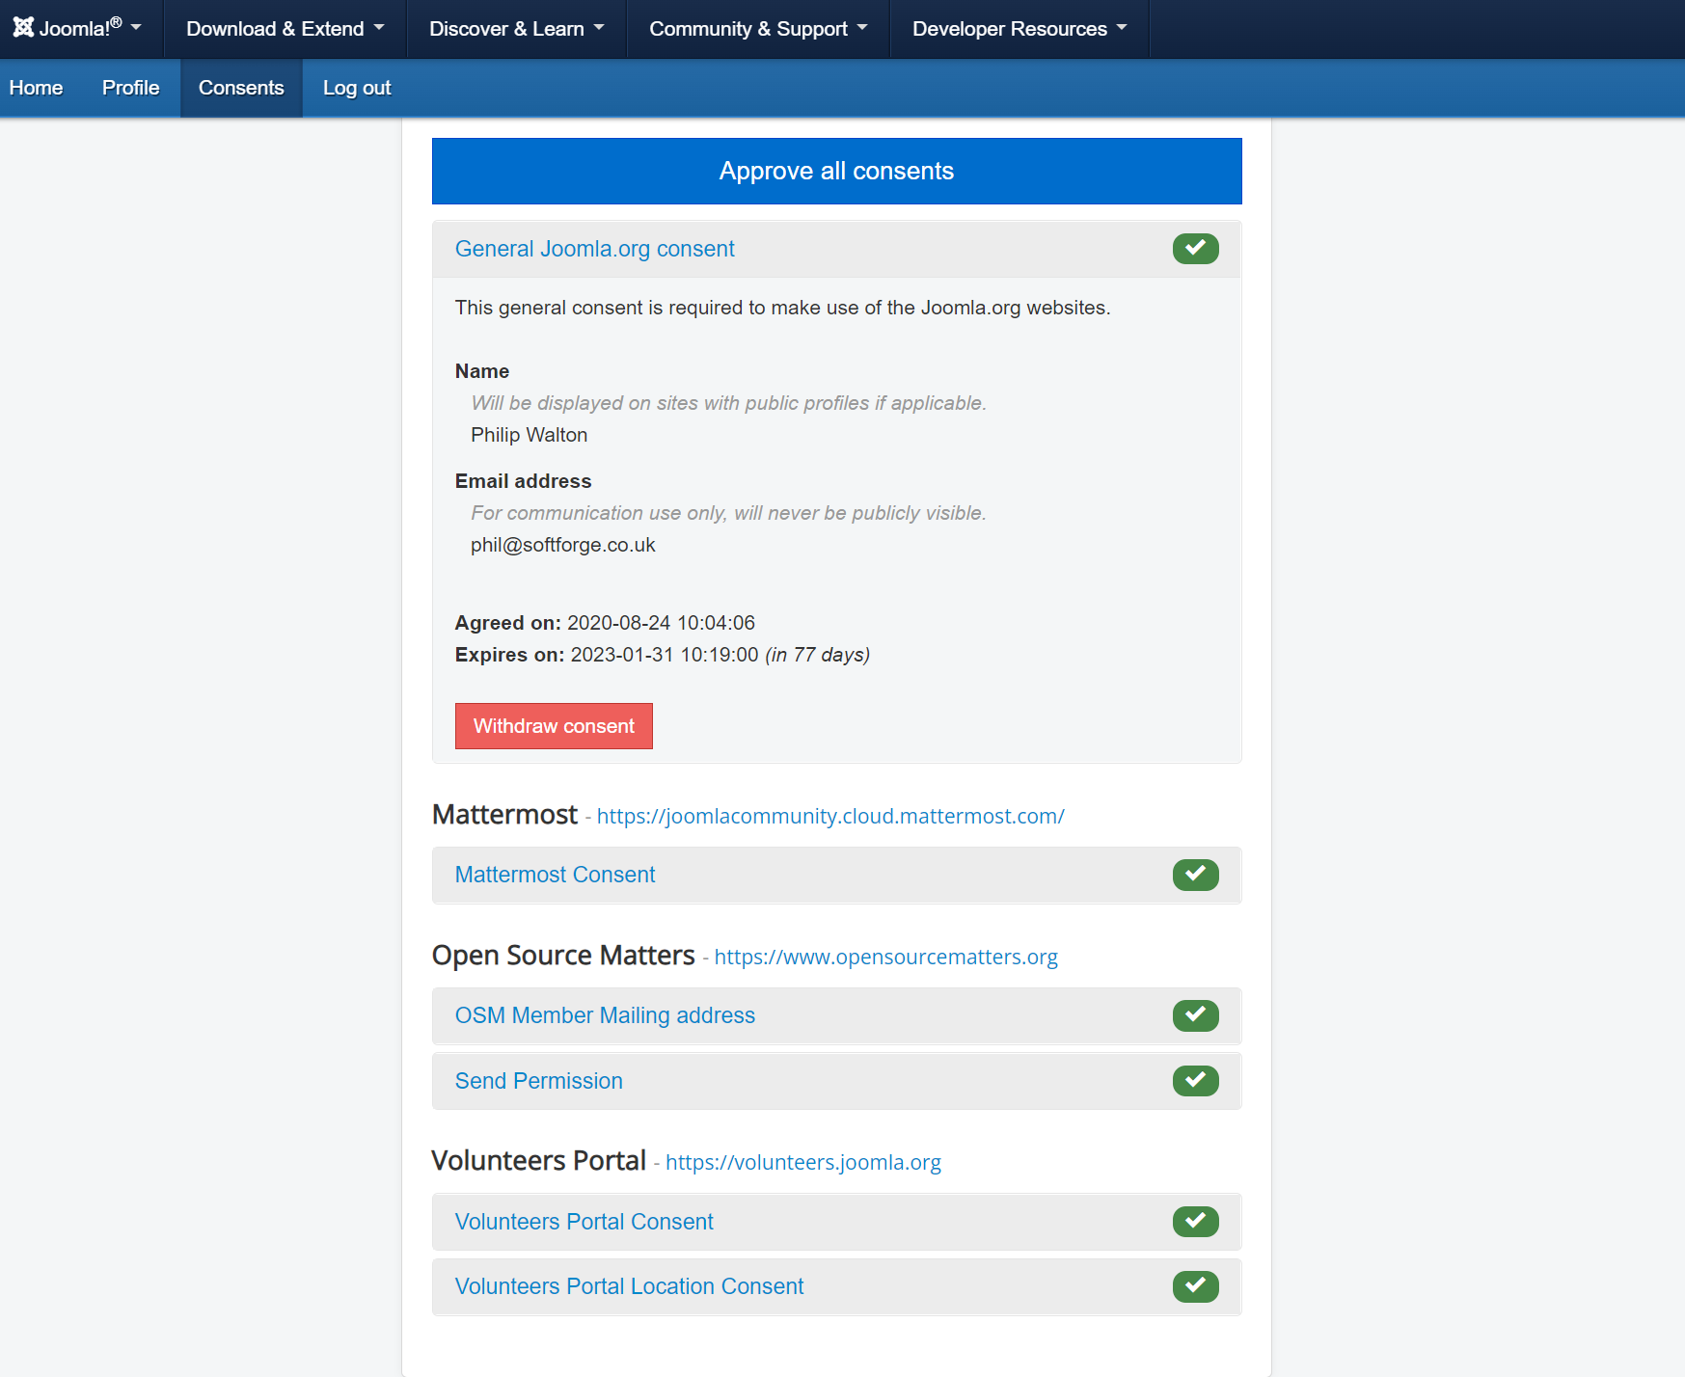Click the red Withdraw consent button
This screenshot has height=1377, width=1685.
click(554, 726)
